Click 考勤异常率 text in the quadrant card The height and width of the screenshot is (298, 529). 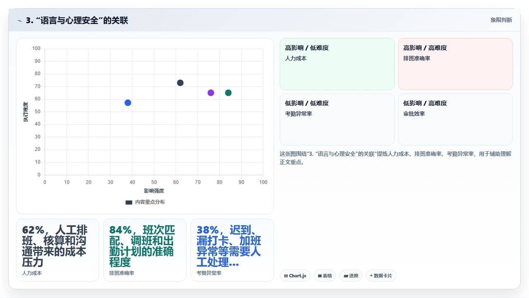click(x=298, y=114)
